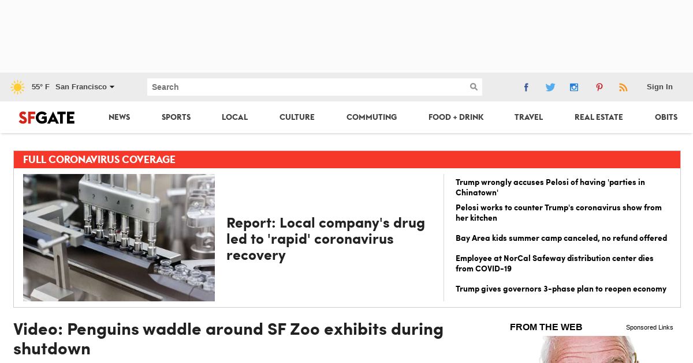Open SFGATE Facebook page icon
Image resolution: width=693 pixels, height=363 pixels.
point(526,87)
